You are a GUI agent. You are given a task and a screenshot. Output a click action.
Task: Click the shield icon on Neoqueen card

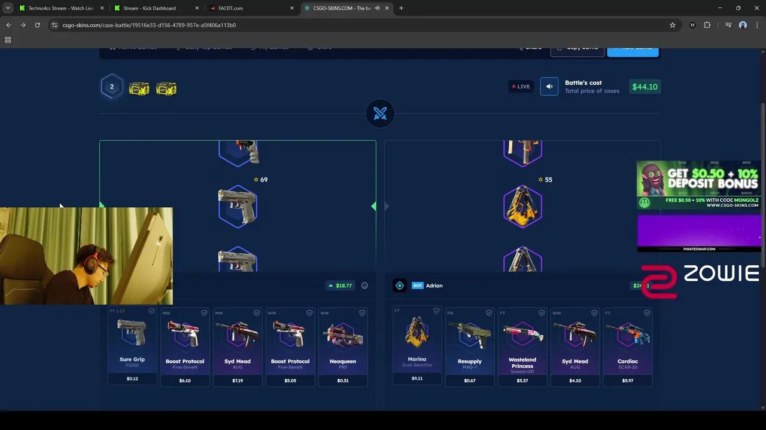coord(362,313)
